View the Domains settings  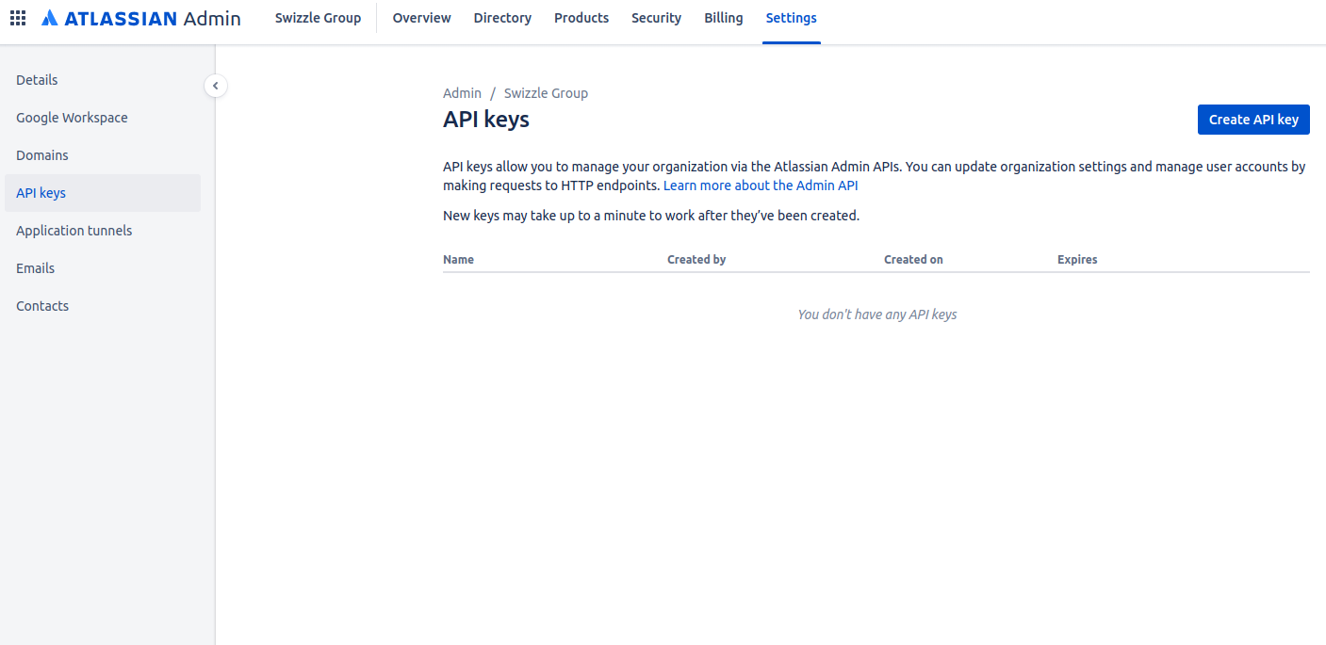coord(41,154)
